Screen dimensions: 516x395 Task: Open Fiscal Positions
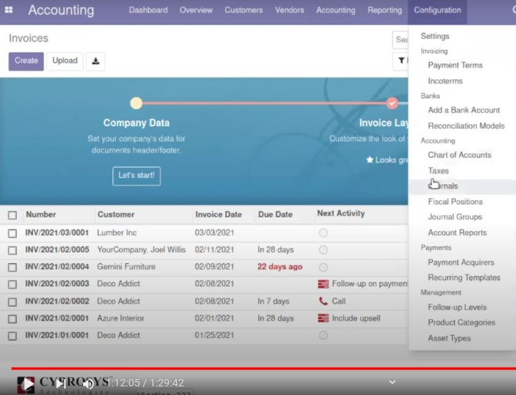[x=455, y=201]
